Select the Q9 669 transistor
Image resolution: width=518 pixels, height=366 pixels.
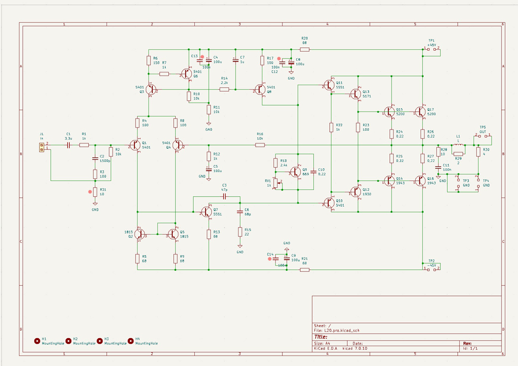pyautogui.click(x=295, y=172)
